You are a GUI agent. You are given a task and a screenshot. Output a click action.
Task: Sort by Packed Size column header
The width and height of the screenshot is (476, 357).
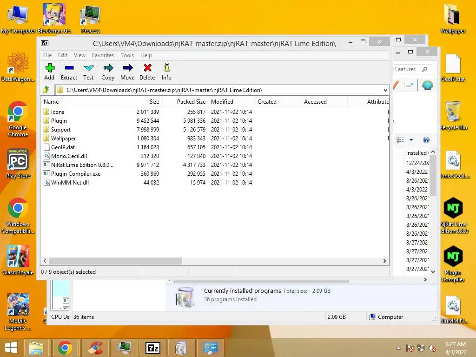click(x=185, y=102)
